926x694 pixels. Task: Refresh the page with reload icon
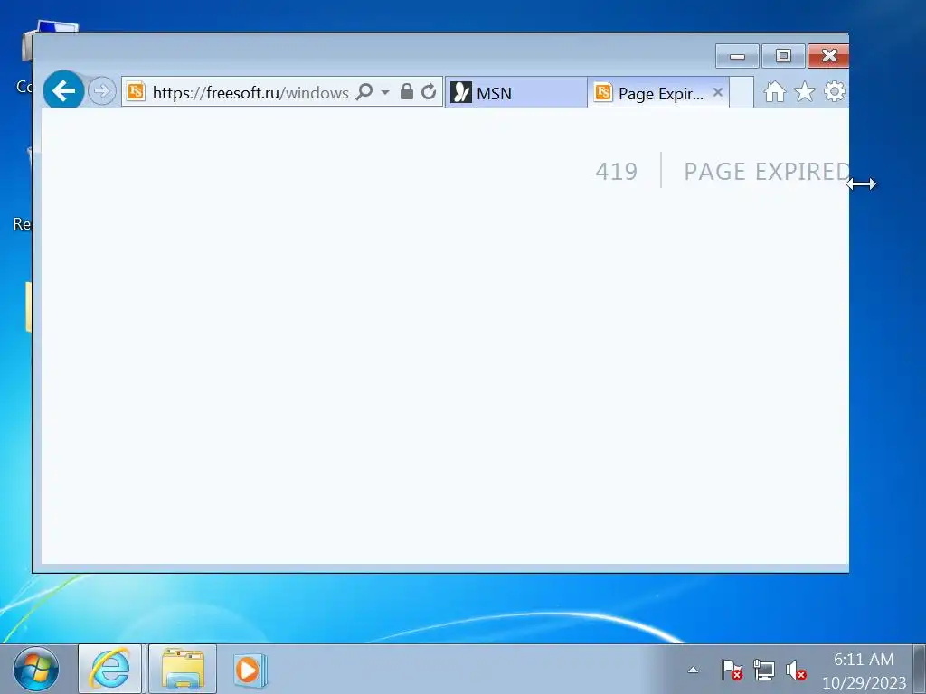tap(429, 91)
